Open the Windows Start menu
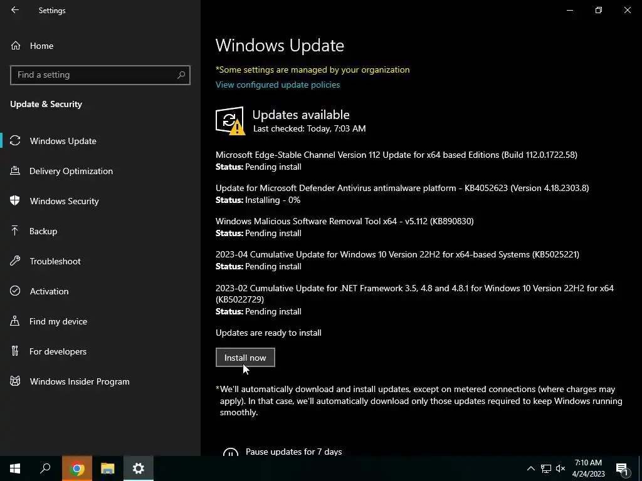Viewport: 642px width, 481px height. [x=15, y=468]
